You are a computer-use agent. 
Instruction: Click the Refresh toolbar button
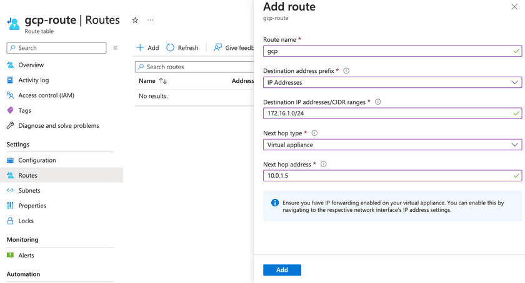tap(182, 48)
